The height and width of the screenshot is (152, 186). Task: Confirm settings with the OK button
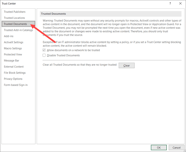pos(158,148)
